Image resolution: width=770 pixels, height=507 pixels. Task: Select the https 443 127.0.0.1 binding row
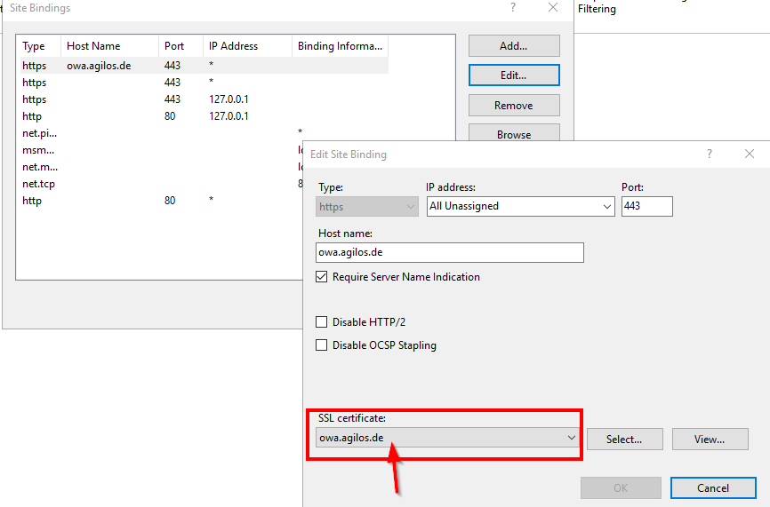(x=203, y=99)
